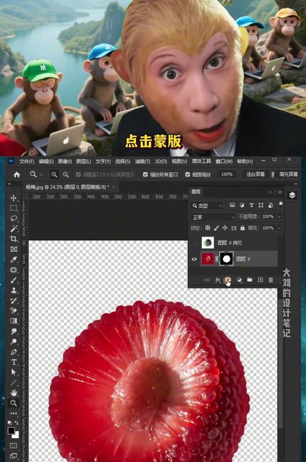The height and width of the screenshot is (462, 306).
Task: Select the Horizontal Type tool
Action: click(13, 362)
